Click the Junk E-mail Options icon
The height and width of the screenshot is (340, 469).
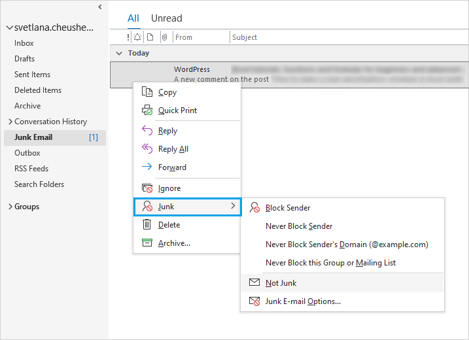click(254, 301)
